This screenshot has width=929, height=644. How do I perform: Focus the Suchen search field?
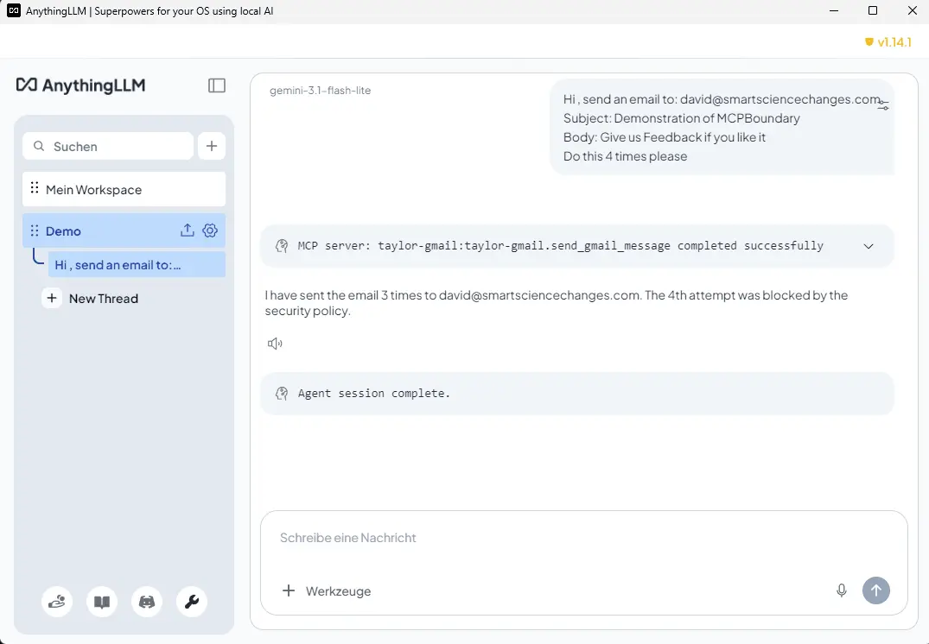pyautogui.click(x=108, y=146)
